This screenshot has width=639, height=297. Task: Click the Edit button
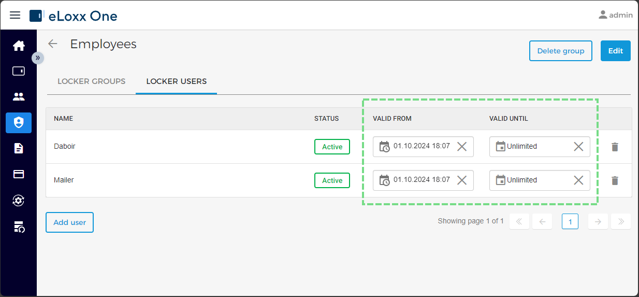(616, 51)
